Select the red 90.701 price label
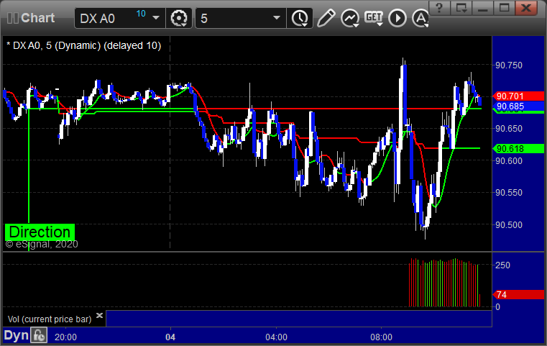Screen dimensions: 547x346 tap(518, 96)
